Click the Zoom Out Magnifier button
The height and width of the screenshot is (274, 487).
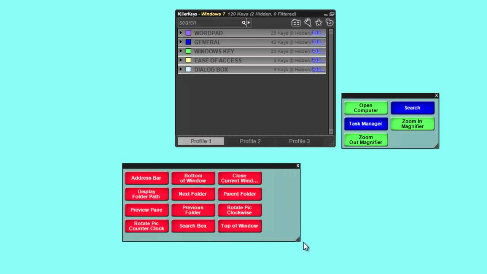coord(366,140)
